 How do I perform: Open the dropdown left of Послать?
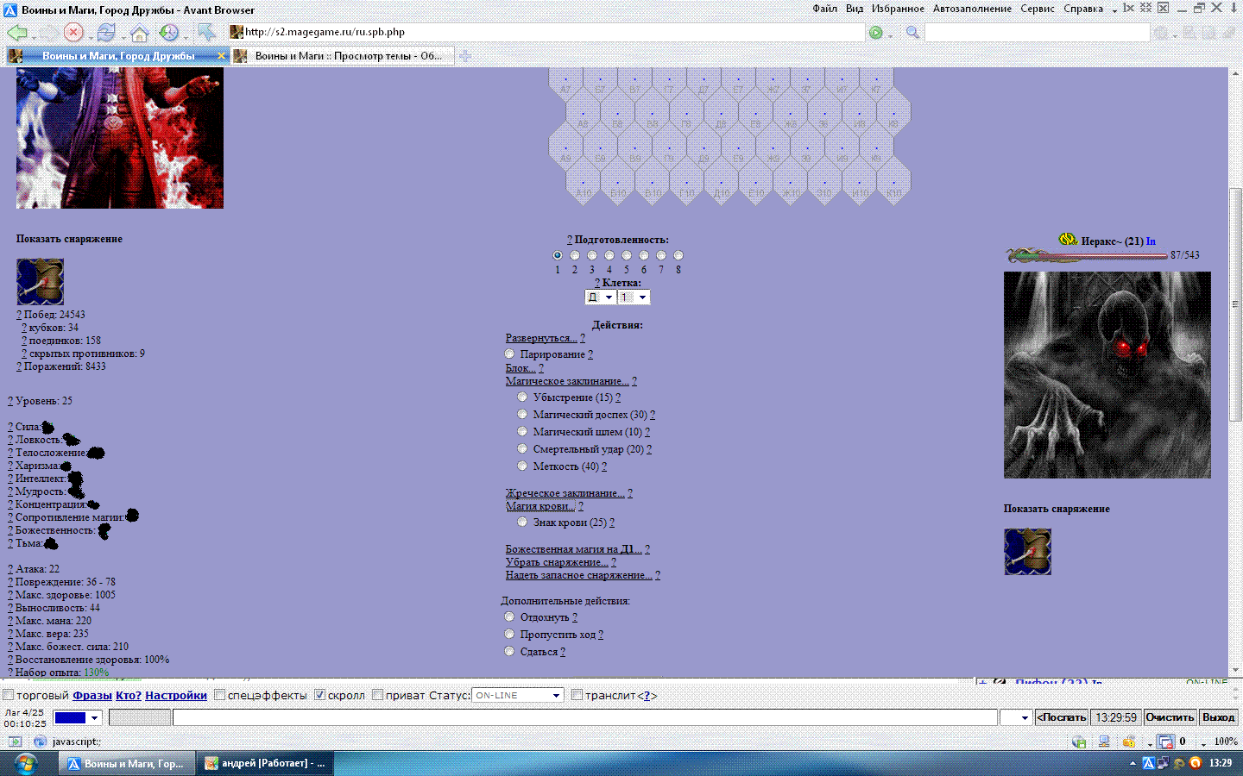click(x=1016, y=717)
